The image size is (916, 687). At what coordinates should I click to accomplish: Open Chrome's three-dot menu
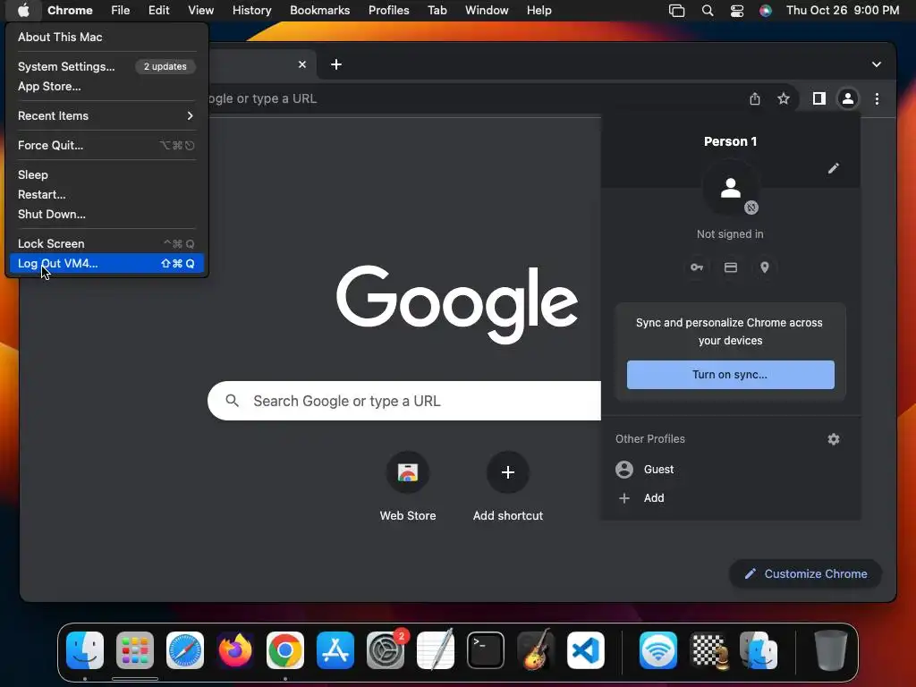(877, 98)
